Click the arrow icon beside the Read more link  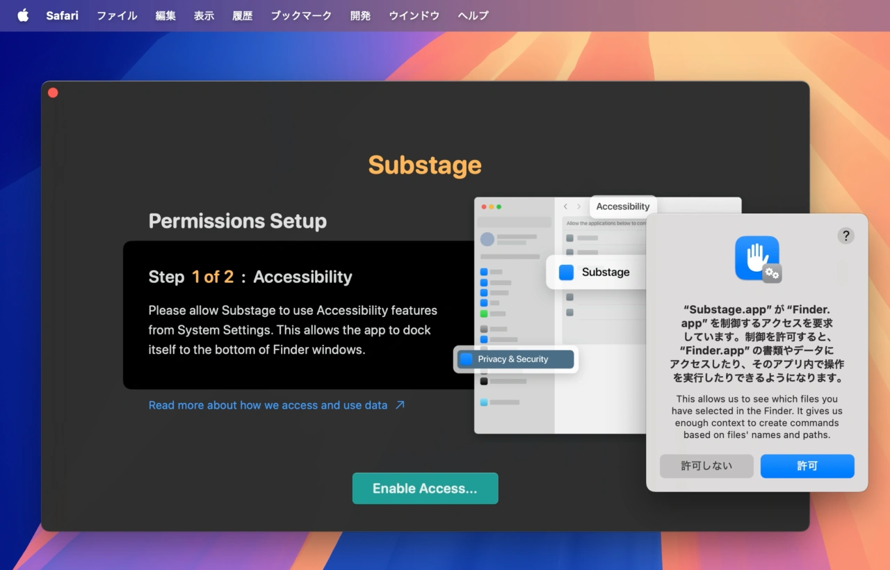pyautogui.click(x=400, y=405)
